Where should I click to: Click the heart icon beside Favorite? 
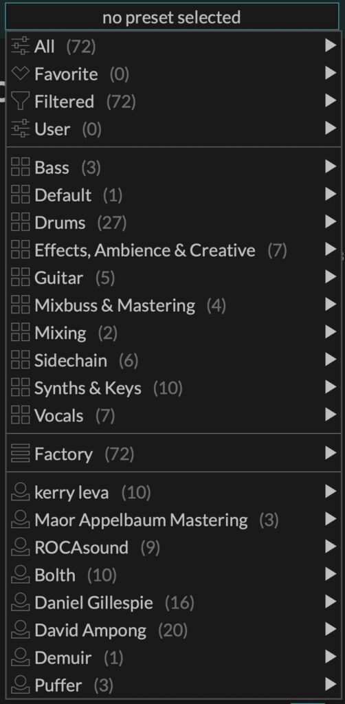click(x=20, y=74)
